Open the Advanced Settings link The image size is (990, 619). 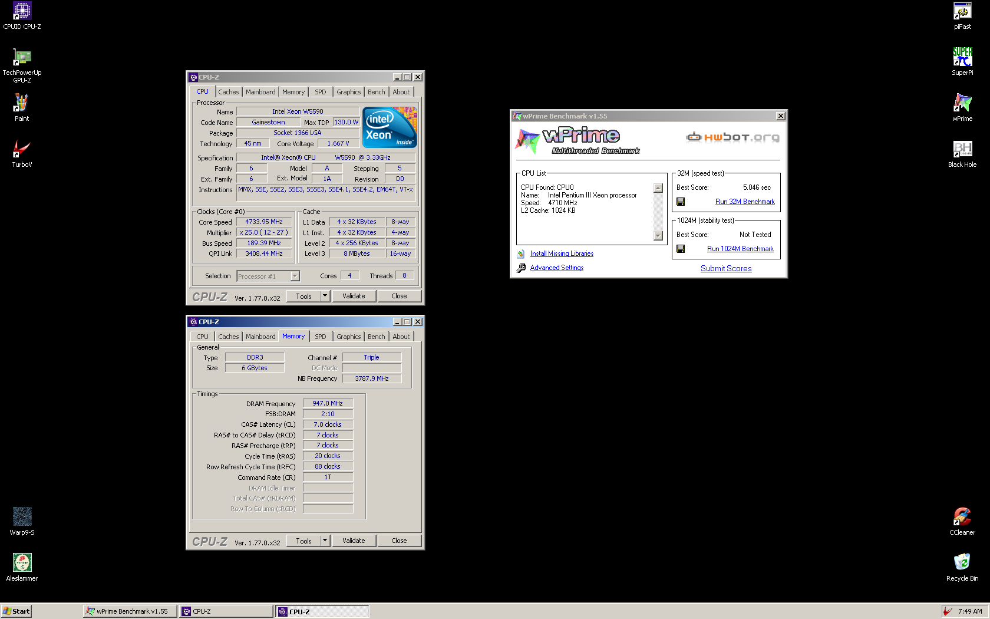[557, 268]
